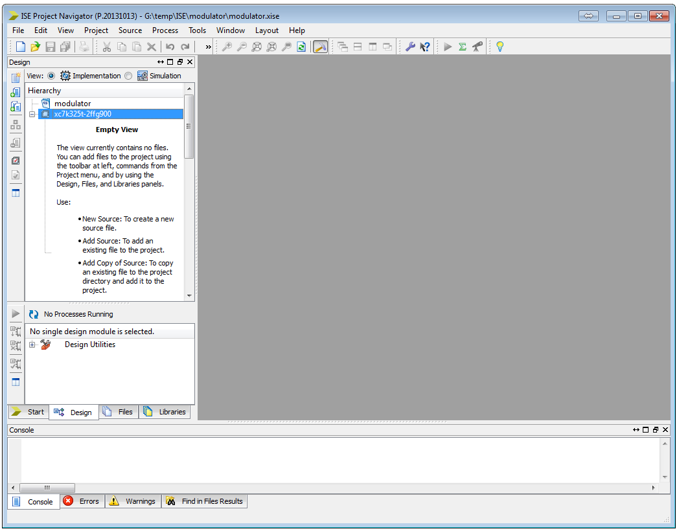The height and width of the screenshot is (531, 679).
Task: Click the Copy toolbar icon
Action: [122, 47]
